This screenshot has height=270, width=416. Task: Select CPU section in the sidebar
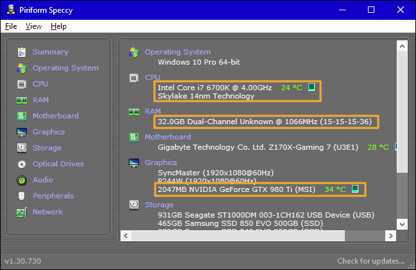coord(40,84)
